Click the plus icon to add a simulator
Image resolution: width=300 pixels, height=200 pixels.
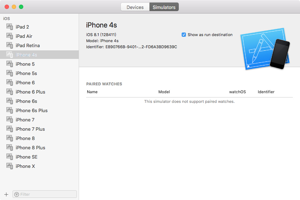[x=6, y=194]
